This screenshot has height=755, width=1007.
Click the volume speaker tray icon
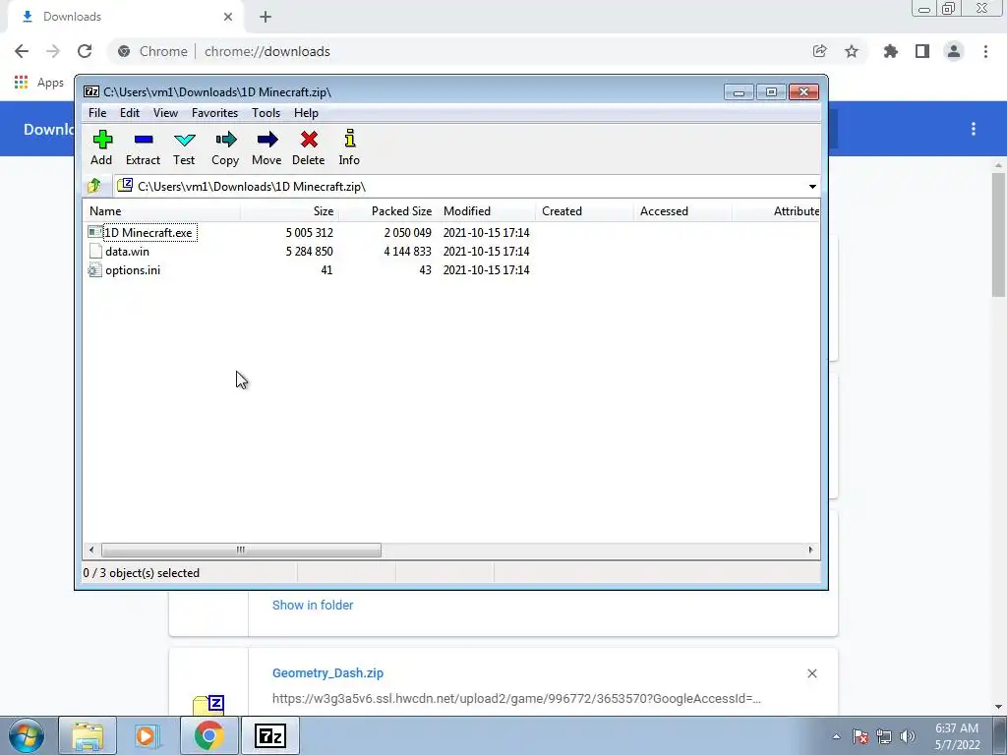point(908,736)
